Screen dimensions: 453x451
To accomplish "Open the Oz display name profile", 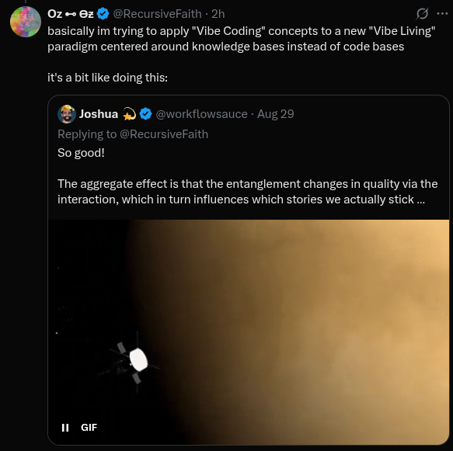I will pyautogui.click(x=71, y=14).
